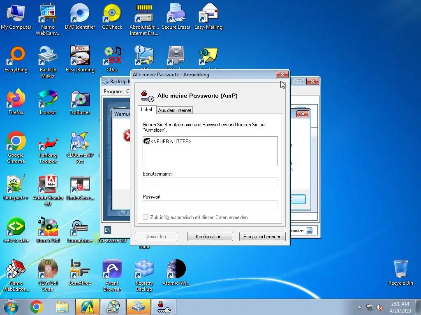Launch UnderCover desktop icon

pyautogui.click(x=80, y=187)
